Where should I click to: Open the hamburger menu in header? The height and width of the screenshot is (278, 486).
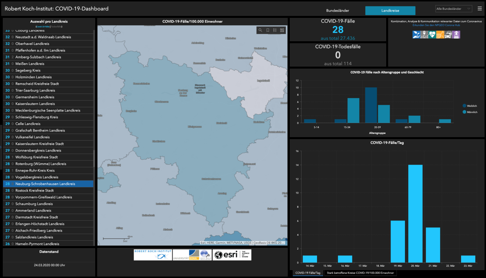pos(480,8)
